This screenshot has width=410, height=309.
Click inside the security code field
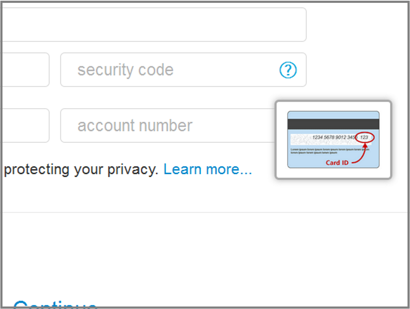[160, 70]
